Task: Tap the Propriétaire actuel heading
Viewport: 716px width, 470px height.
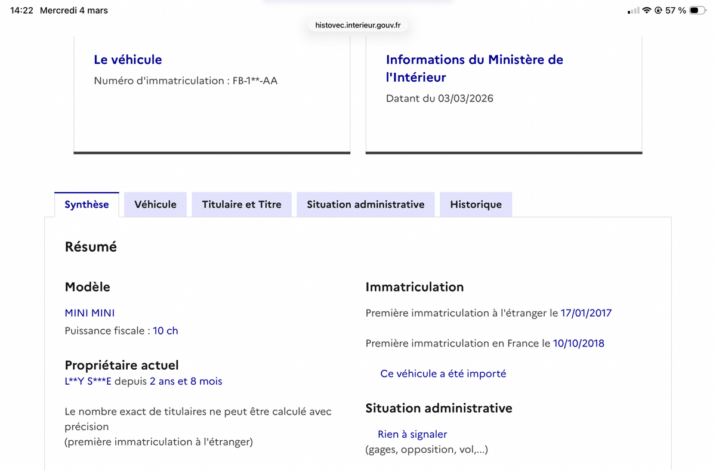Action: [122, 365]
